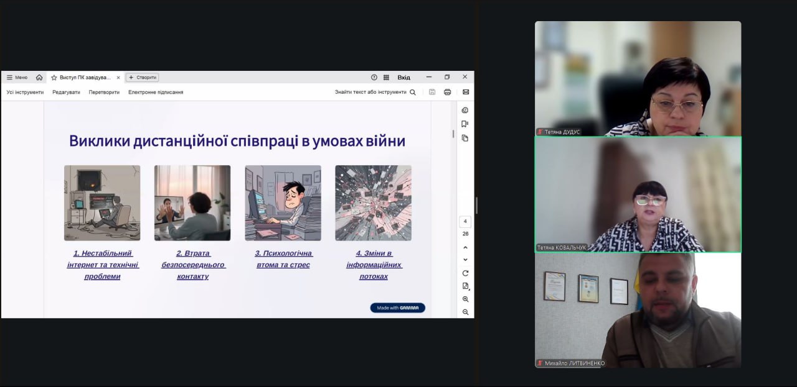Rotate the page with the rotate icon

(x=465, y=273)
